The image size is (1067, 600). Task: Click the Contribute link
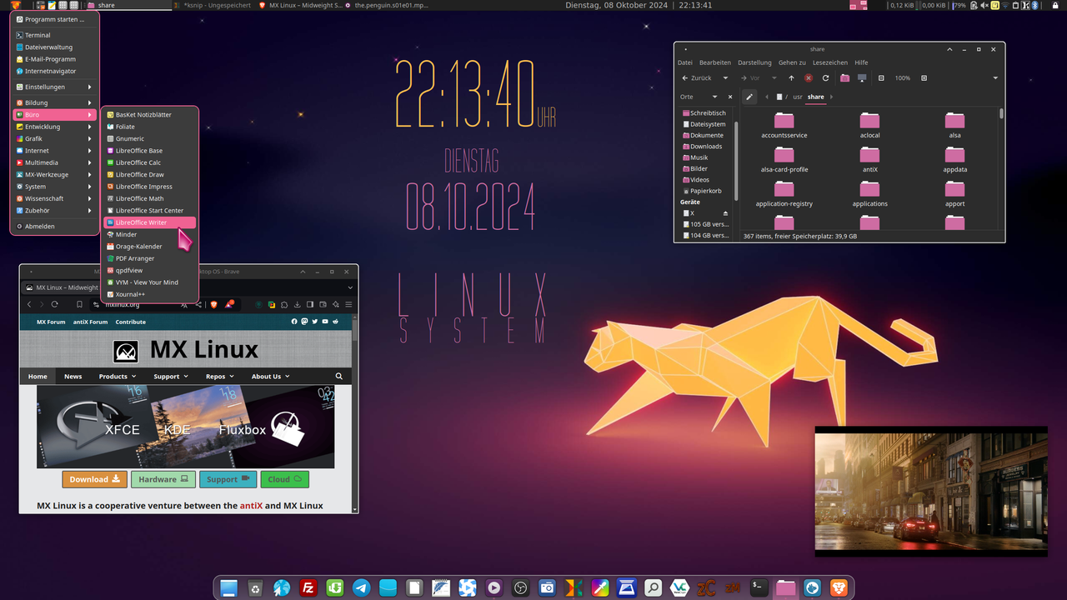[x=131, y=322]
